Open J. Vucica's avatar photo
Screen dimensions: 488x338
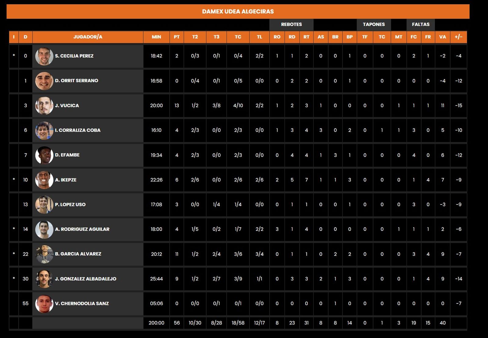[x=44, y=106]
